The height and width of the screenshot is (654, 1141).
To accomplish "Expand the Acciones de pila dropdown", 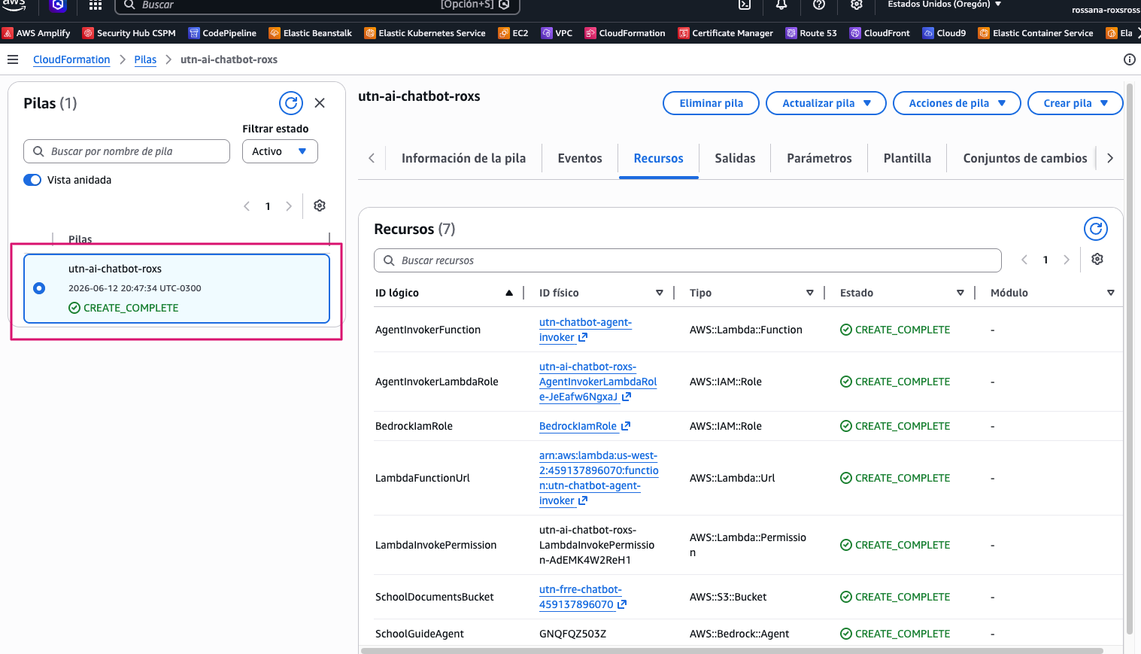I will pos(957,103).
